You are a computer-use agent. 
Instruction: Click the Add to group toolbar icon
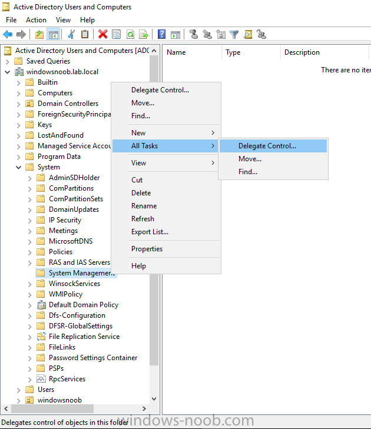tap(261, 35)
